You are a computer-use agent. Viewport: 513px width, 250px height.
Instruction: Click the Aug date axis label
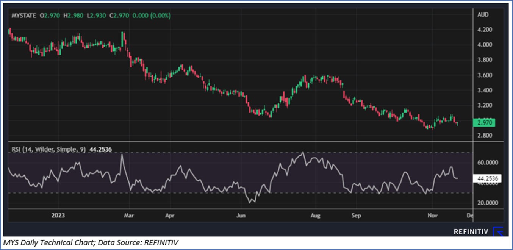click(316, 216)
